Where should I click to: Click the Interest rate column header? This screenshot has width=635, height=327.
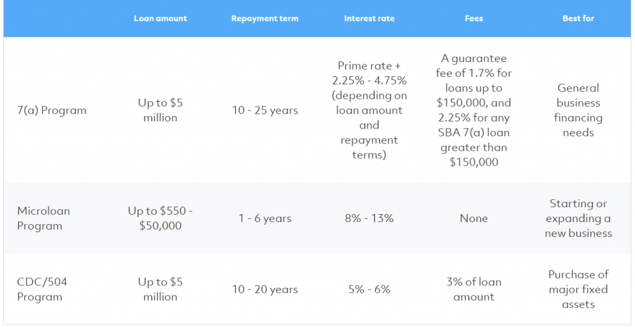370,19
